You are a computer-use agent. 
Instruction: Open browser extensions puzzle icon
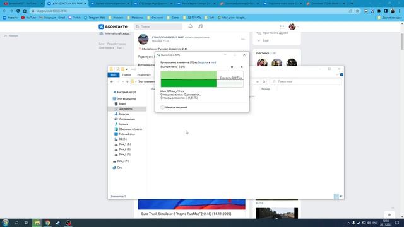pyautogui.click(x=379, y=11)
